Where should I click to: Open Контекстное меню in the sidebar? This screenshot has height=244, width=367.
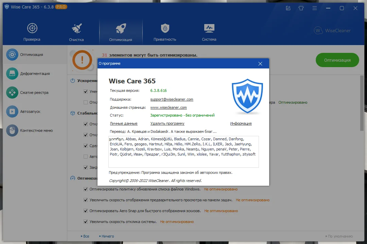[x=35, y=130]
